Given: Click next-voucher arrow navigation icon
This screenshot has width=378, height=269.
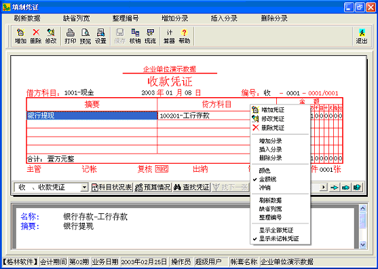Looking at the screenshot, I should pyautogui.click(x=335, y=187).
